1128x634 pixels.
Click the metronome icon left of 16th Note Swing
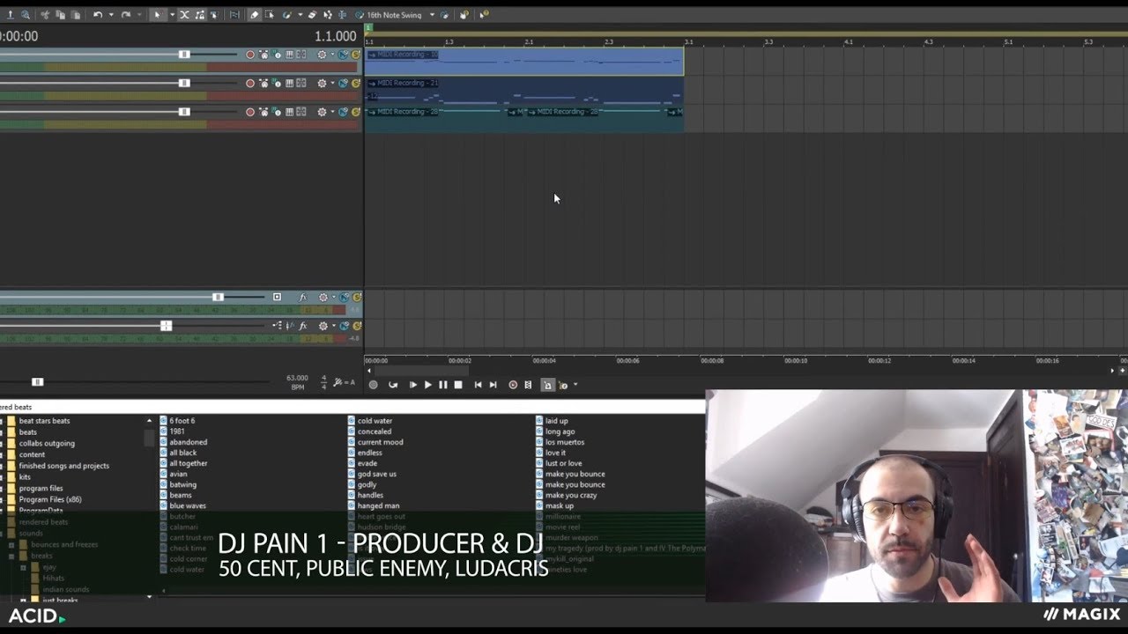(x=359, y=15)
